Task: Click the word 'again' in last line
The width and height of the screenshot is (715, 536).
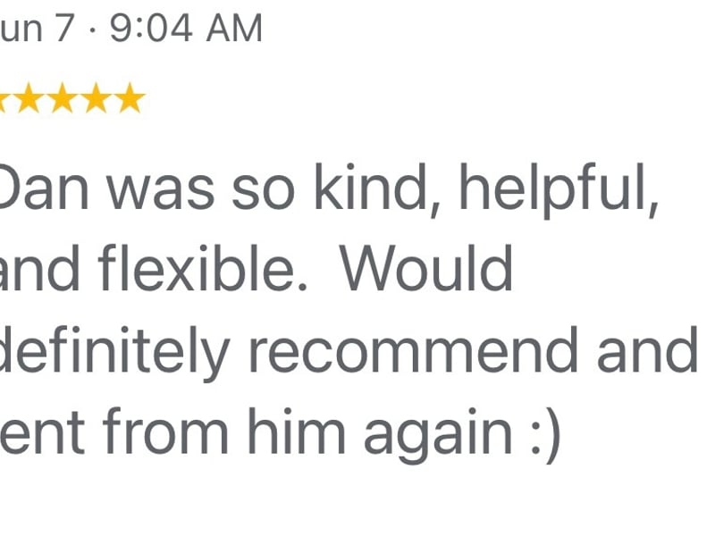Action: click(438, 435)
